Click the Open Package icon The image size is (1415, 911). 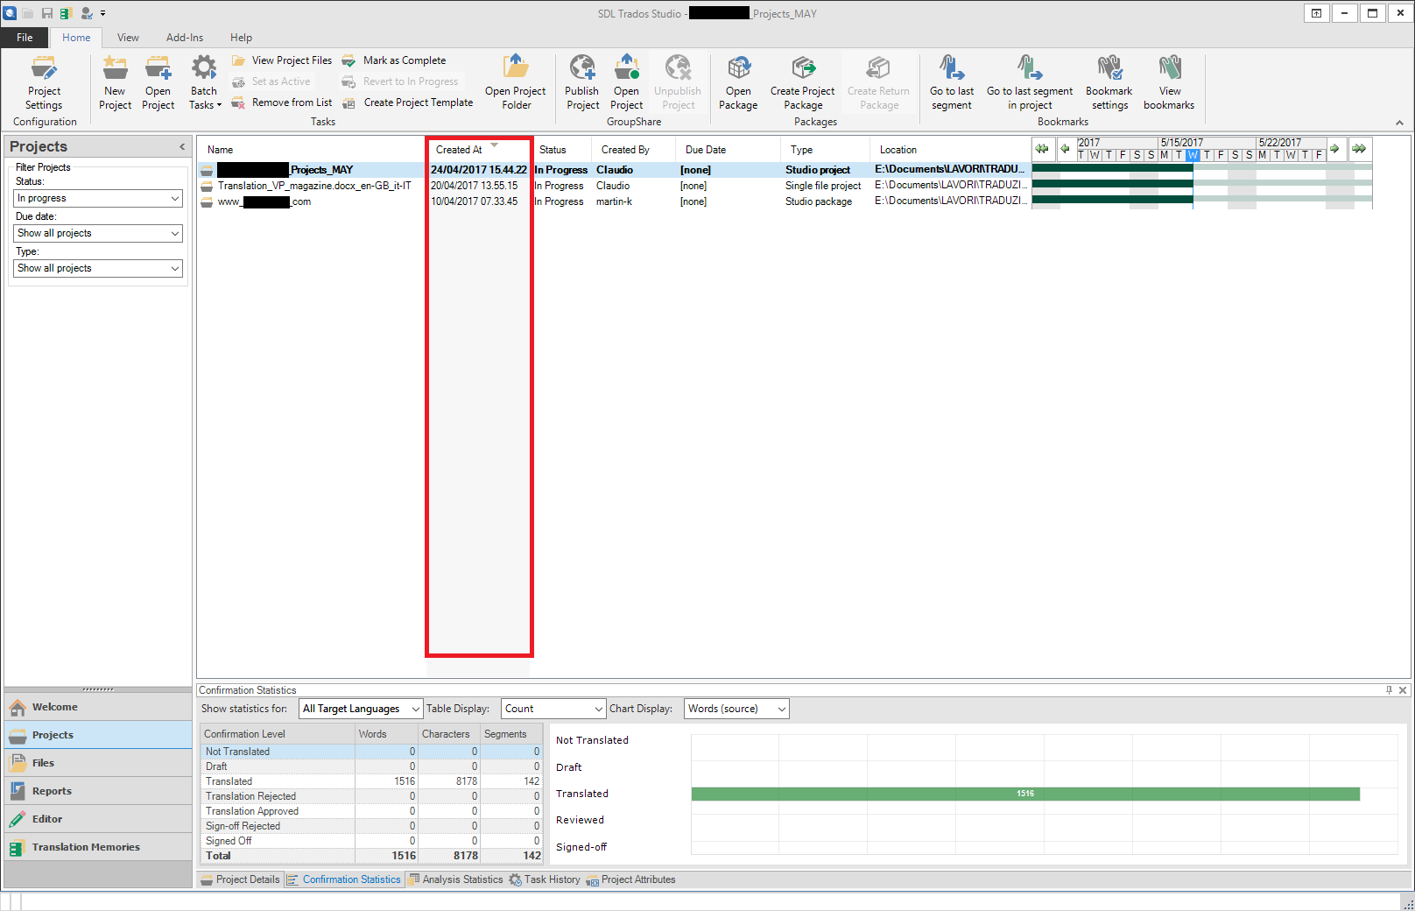pos(738,68)
